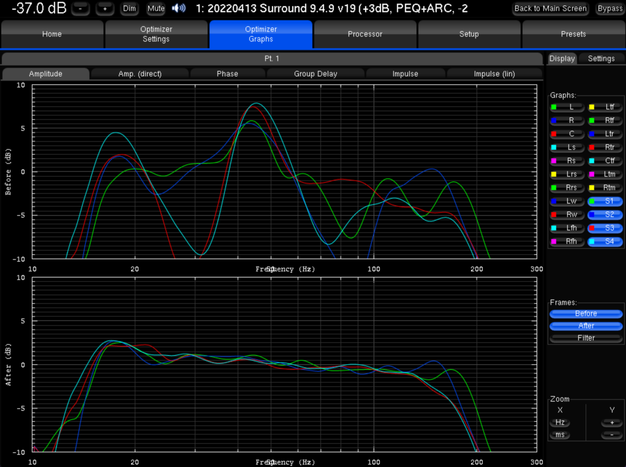
Task: Set X axis zoom to ms
Action: [x=560, y=435]
